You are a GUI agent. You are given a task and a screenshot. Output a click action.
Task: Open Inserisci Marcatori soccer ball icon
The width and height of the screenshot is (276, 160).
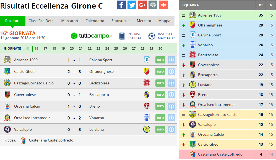(152, 36)
